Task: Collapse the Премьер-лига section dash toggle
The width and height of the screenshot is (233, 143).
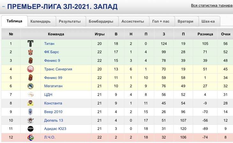Action: point(4,6)
